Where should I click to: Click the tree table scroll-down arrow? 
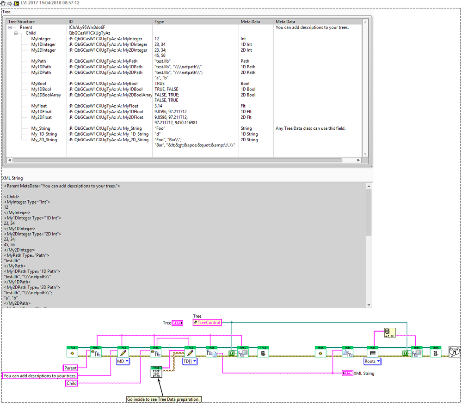tap(365, 154)
